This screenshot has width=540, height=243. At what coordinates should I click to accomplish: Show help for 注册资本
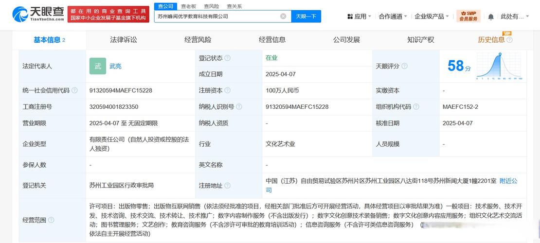pos(227,90)
